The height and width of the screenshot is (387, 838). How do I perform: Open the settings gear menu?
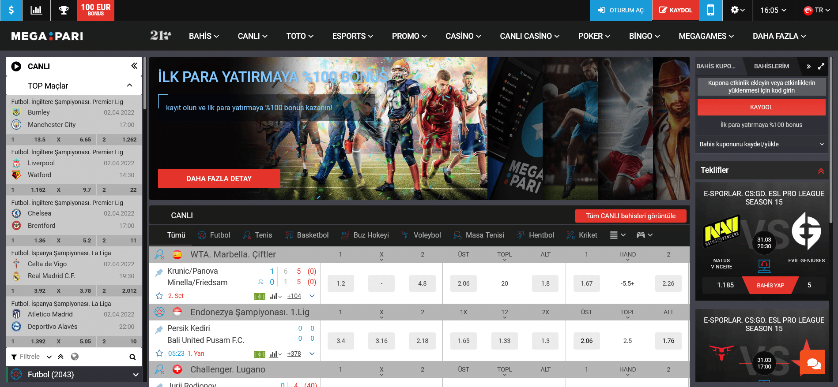(737, 10)
